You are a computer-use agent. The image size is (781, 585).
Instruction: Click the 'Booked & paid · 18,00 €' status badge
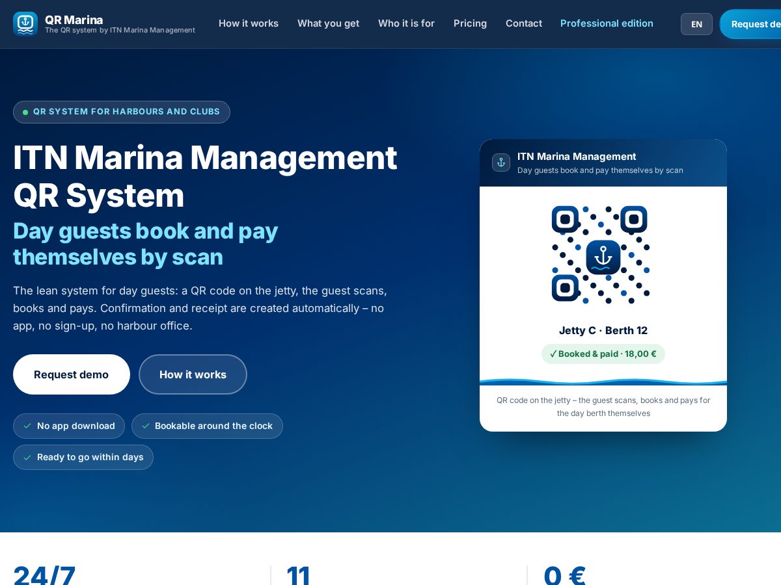(603, 354)
